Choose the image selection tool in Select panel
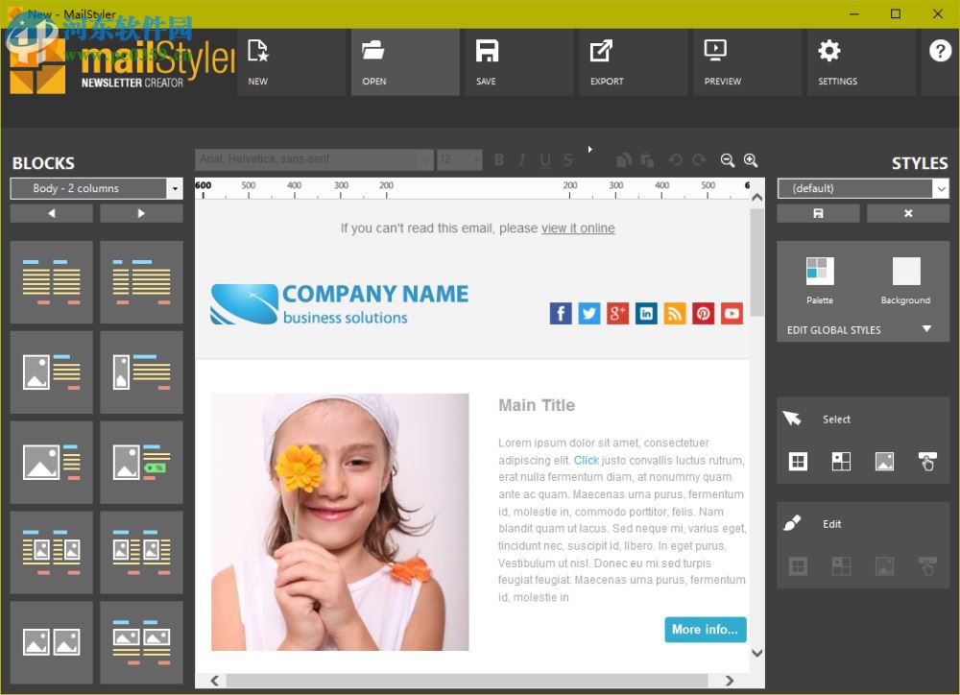The height and width of the screenshot is (695, 960). [x=884, y=462]
